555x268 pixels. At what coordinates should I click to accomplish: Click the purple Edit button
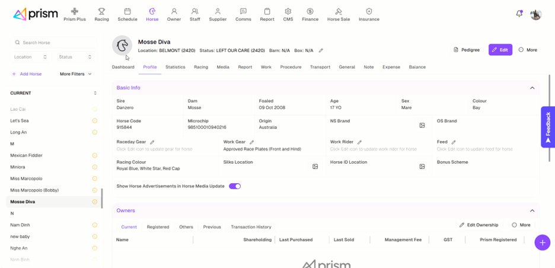(x=500, y=50)
